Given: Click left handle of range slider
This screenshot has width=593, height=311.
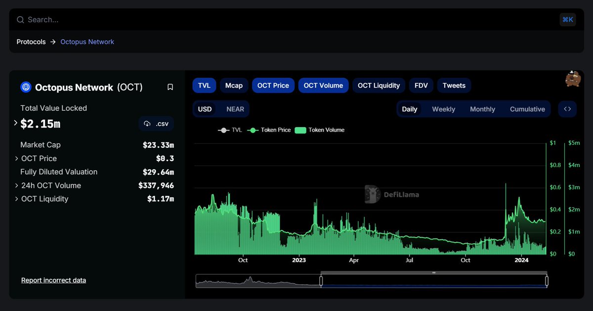Looking at the screenshot, I should pyautogui.click(x=321, y=281).
